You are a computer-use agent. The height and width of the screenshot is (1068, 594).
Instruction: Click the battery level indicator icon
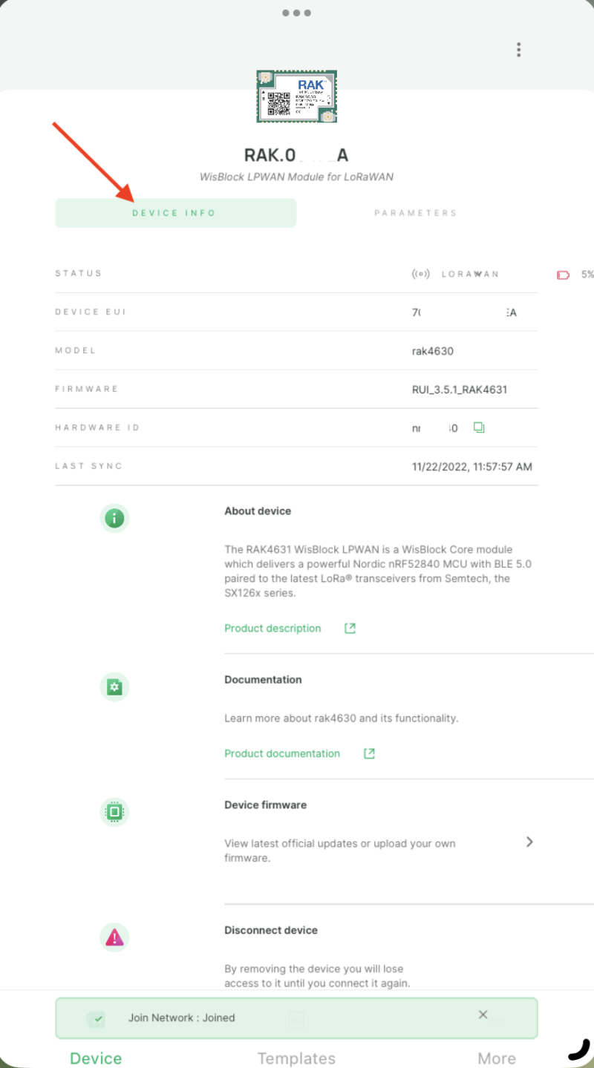(x=564, y=274)
